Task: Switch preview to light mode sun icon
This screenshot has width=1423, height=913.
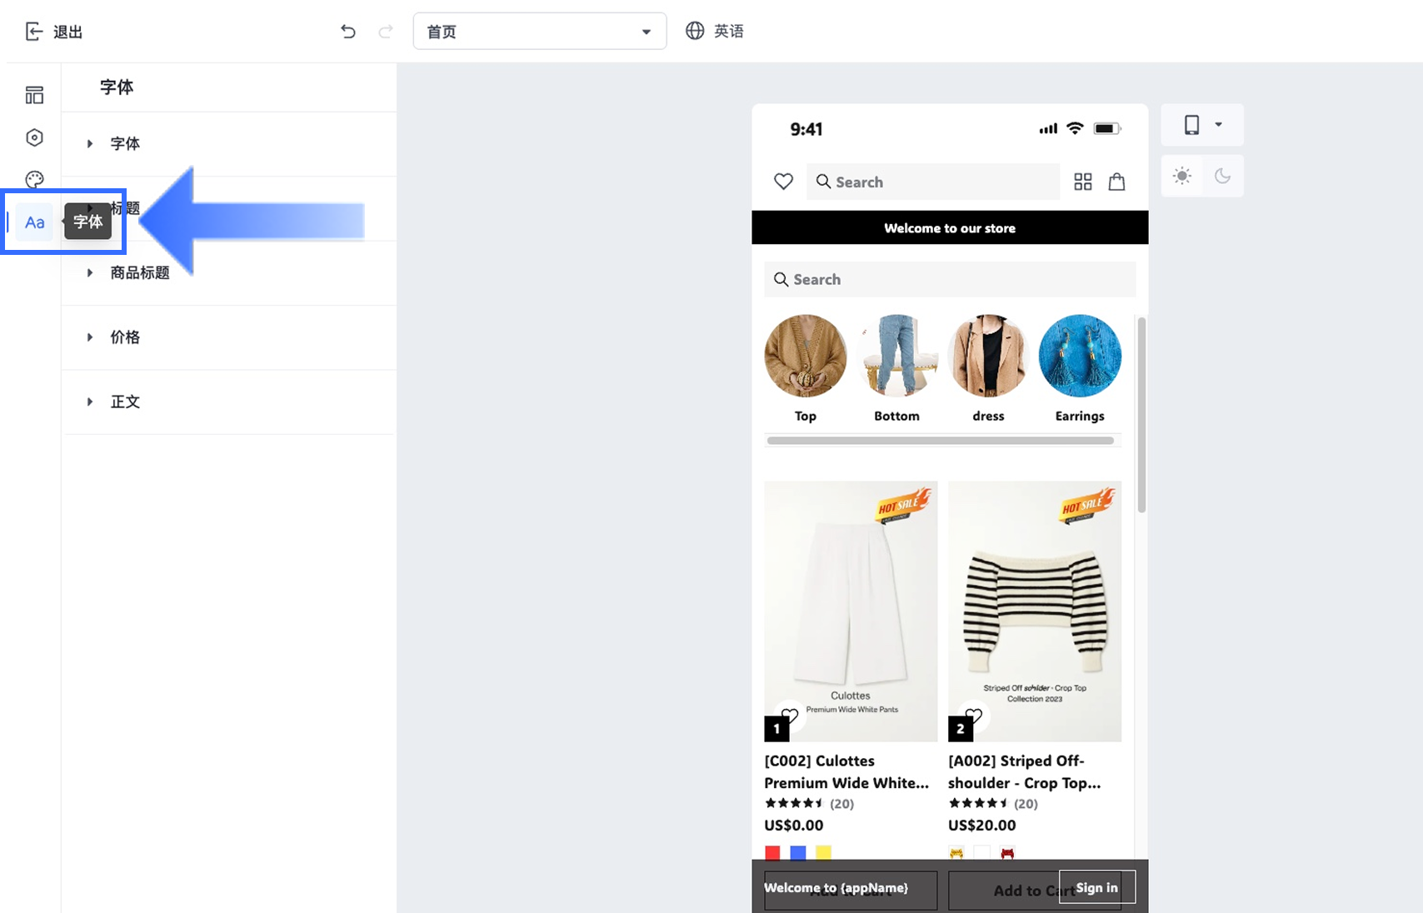Action: [x=1182, y=176]
